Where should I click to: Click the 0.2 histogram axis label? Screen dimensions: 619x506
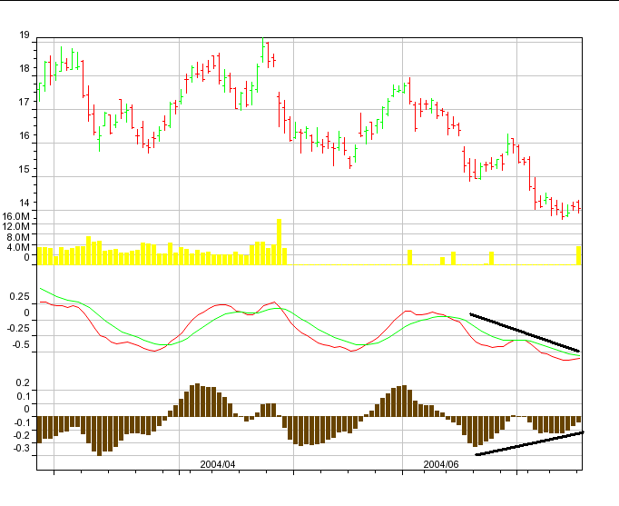(x=23, y=383)
